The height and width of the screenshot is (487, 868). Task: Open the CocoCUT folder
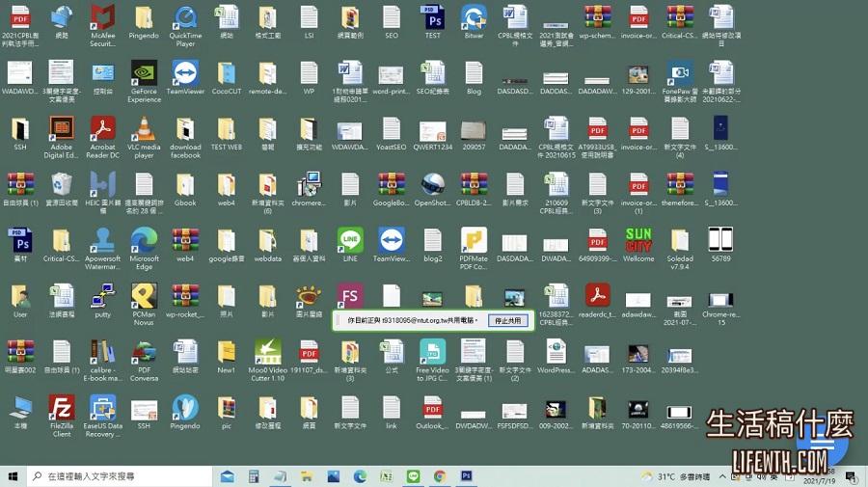click(x=227, y=77)
